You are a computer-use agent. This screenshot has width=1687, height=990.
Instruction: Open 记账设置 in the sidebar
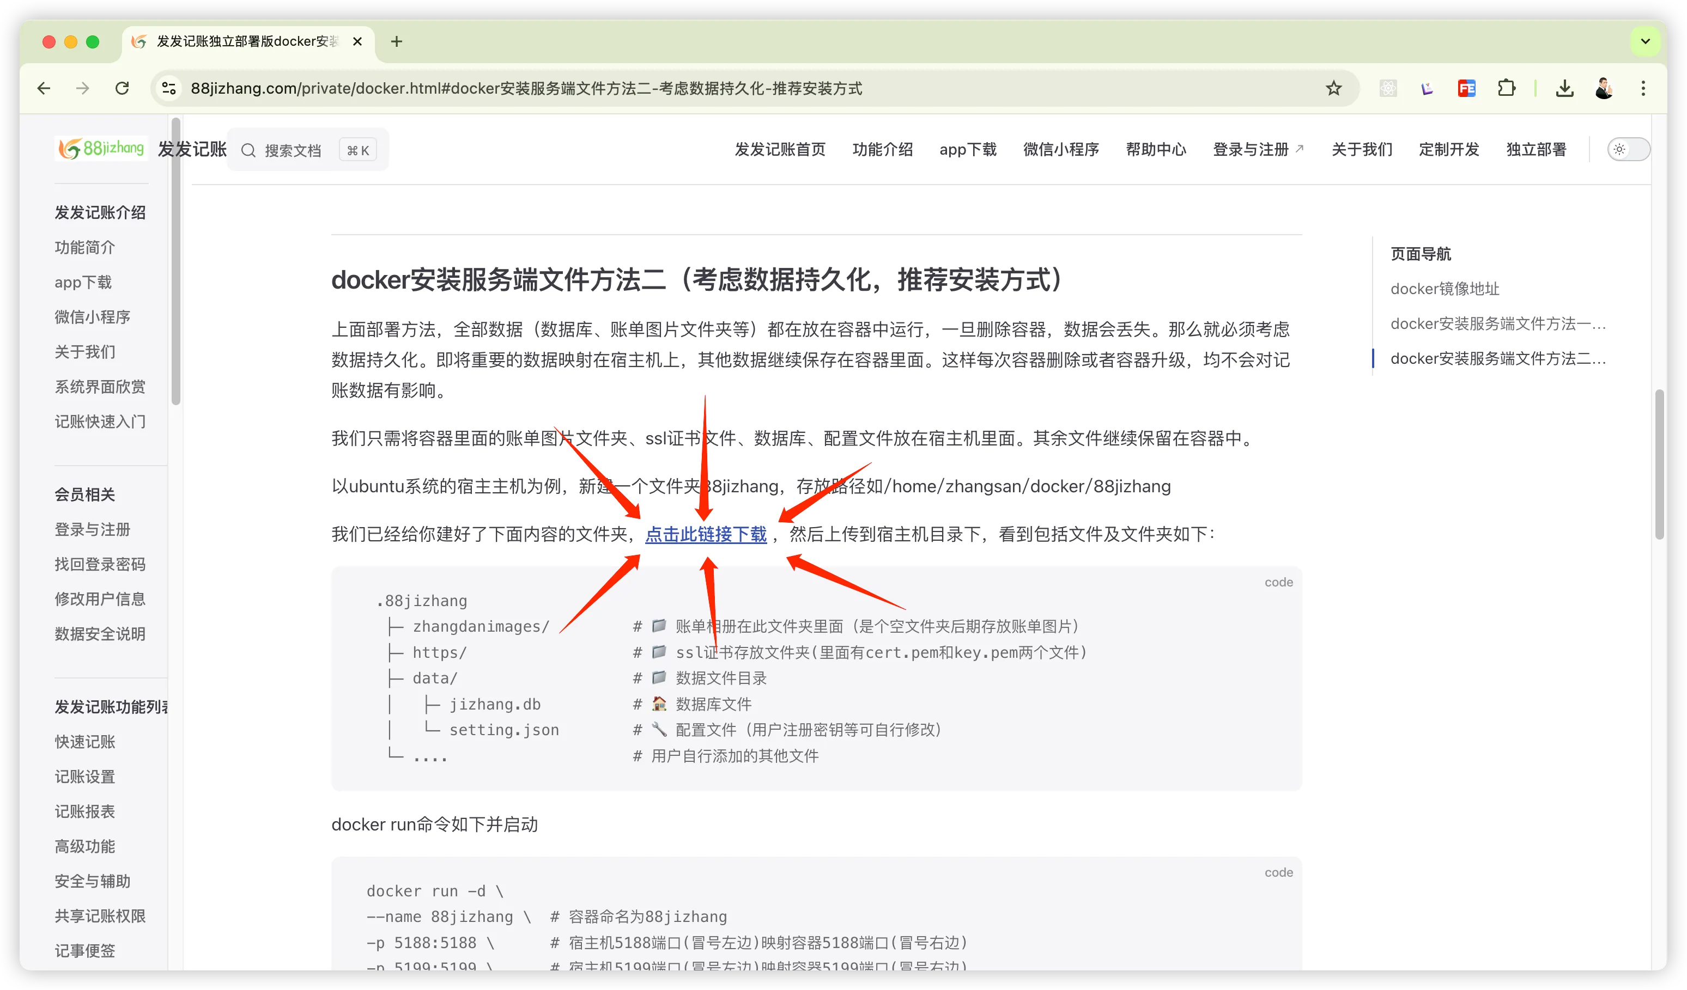tap(85, 777)
